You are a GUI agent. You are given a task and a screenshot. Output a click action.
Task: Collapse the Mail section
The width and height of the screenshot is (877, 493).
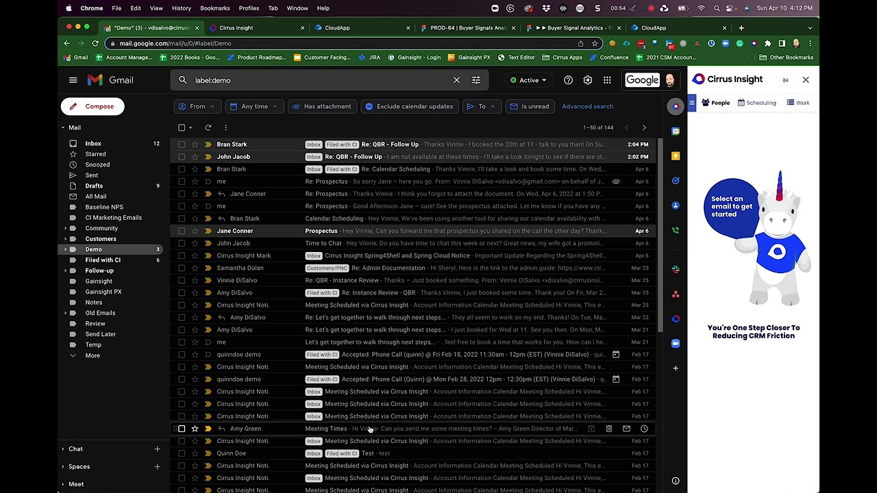pyautogui.click(x=63, y=127)
